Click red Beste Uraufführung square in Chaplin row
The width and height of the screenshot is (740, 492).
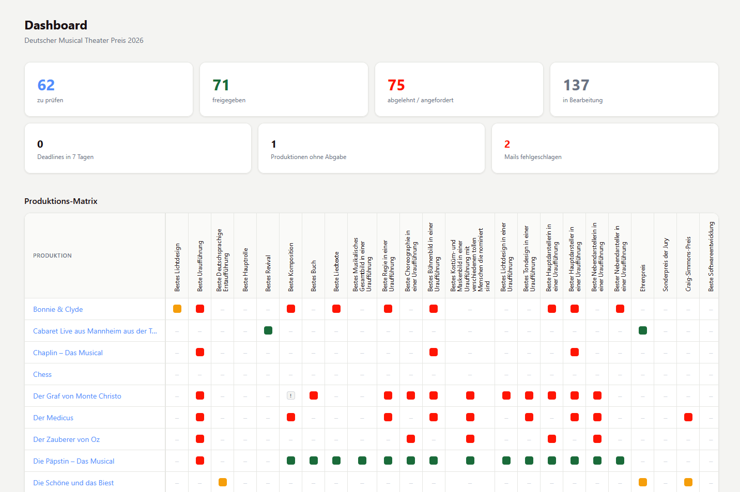pos(200,352)
